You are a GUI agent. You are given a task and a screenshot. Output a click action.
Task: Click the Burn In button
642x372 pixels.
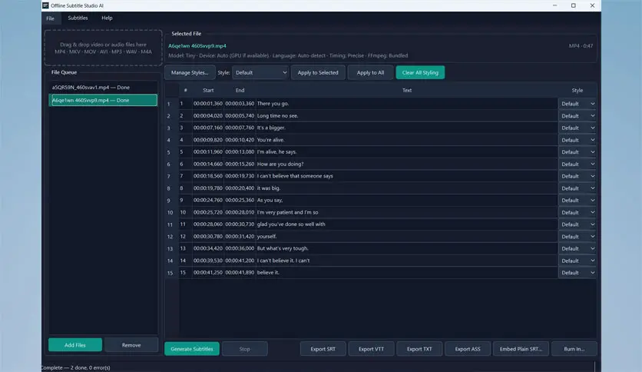[x=574, y=349]
